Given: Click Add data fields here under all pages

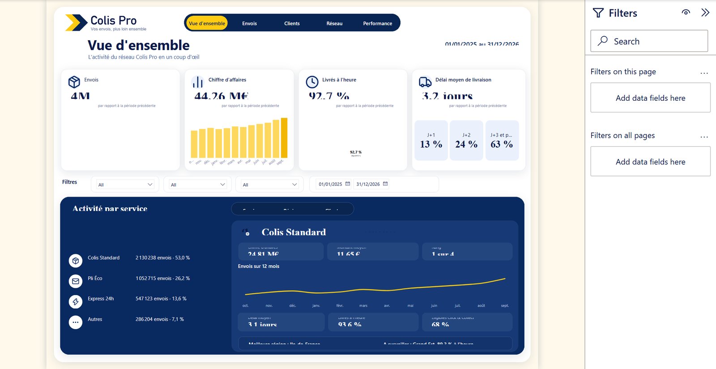Looking at the screenshot, I should [x=650, y=161].
